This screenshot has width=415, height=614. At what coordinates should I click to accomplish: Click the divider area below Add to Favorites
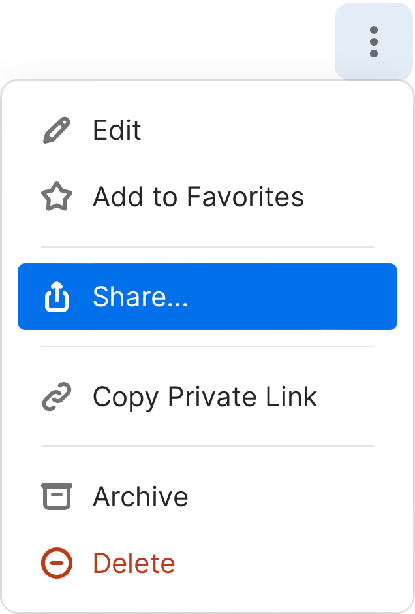tap(207, 246)
